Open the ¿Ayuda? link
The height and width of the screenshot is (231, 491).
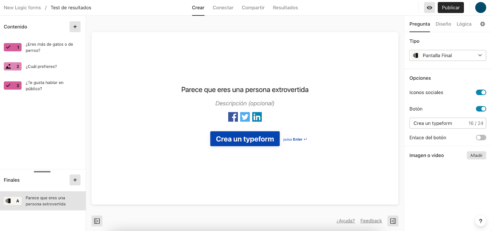(x=346, y=221)
